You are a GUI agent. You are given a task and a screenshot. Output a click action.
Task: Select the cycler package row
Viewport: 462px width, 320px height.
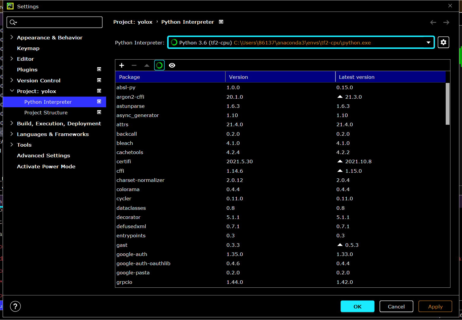tap(280, 199)
